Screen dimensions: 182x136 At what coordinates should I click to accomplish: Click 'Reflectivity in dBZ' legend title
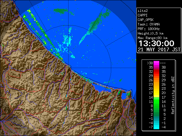[x=173, y=95]
